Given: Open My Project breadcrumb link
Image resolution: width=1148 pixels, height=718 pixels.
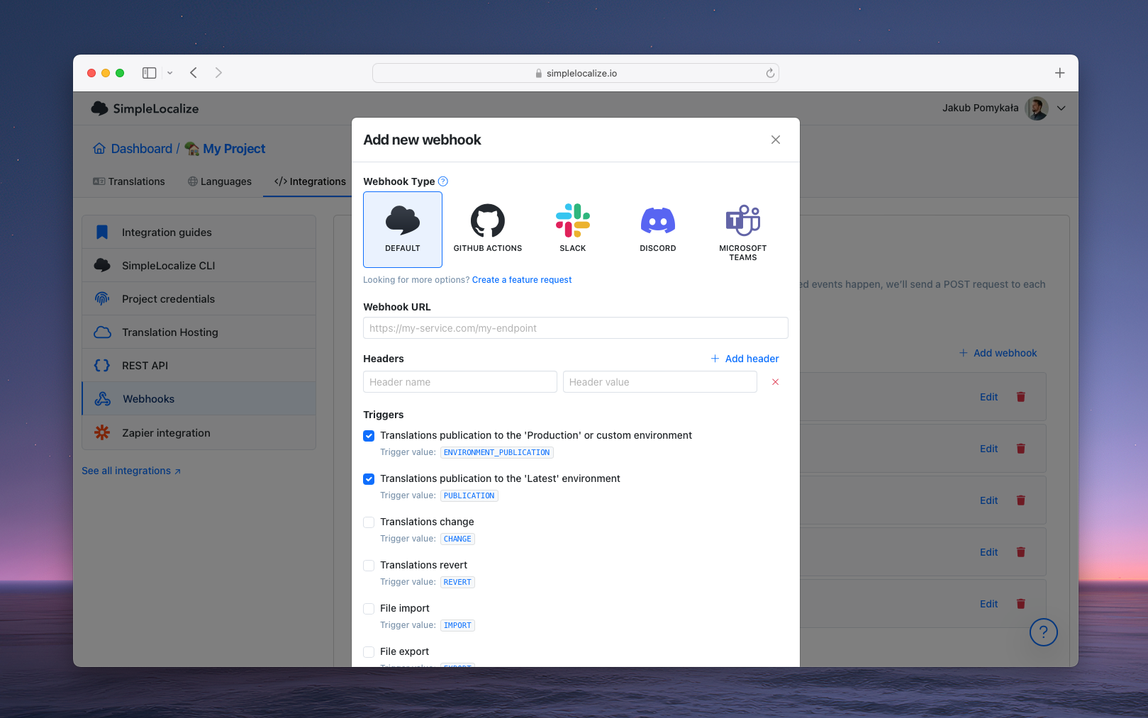Looking at the screenshot, I should pyautogui.click(x=225, y=149).
